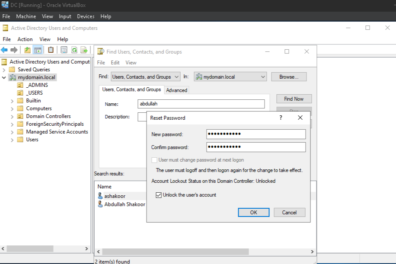
Task: Expand the Saved Queries node
Action: [4, 70]
